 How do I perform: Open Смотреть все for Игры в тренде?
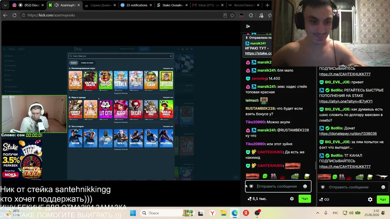coord(168,97)
